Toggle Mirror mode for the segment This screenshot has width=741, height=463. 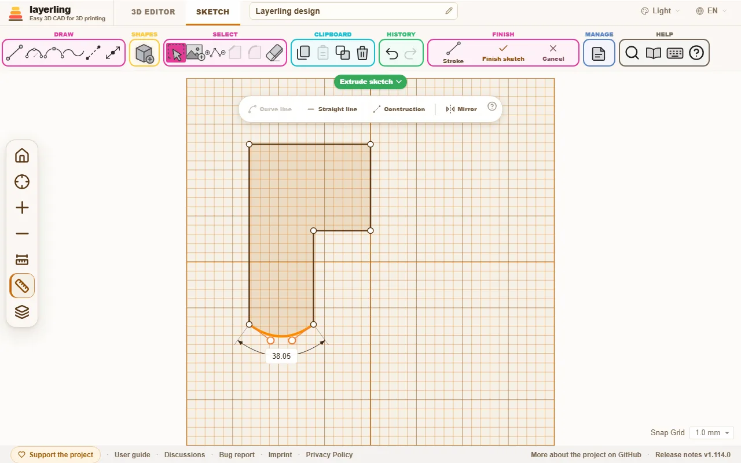(x=461, y=109)
